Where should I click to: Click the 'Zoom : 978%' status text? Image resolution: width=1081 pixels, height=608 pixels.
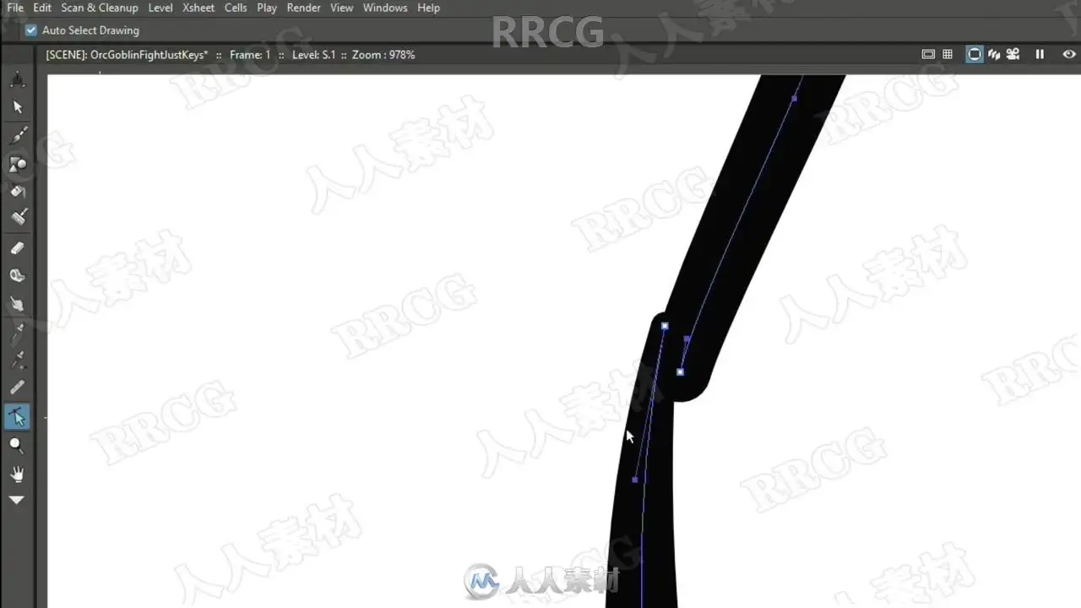[x=383, y=55]
